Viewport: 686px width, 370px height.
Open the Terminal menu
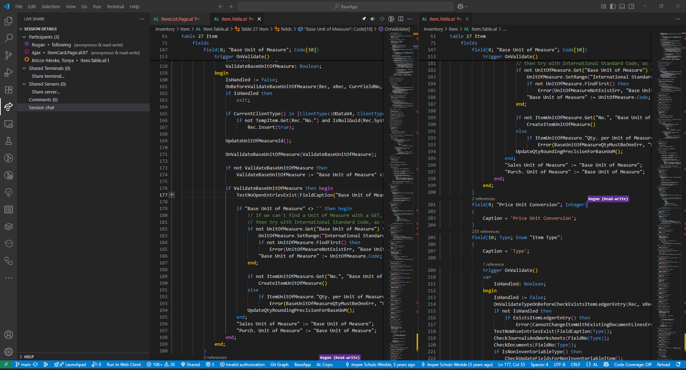pyautogui.click(x=115, y=6)
